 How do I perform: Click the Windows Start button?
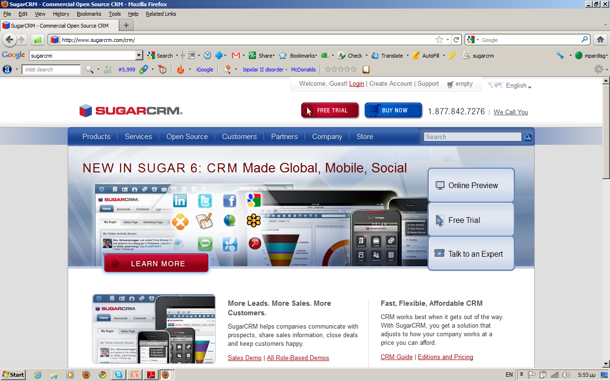13,375
